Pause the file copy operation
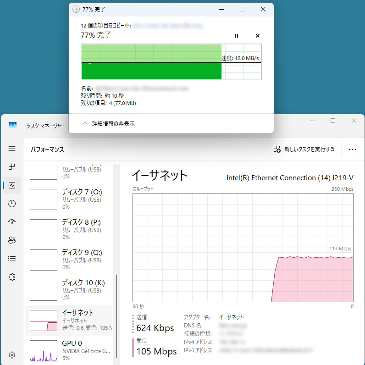The height and width of the screenshot is (365, 365). coord(237,36)
